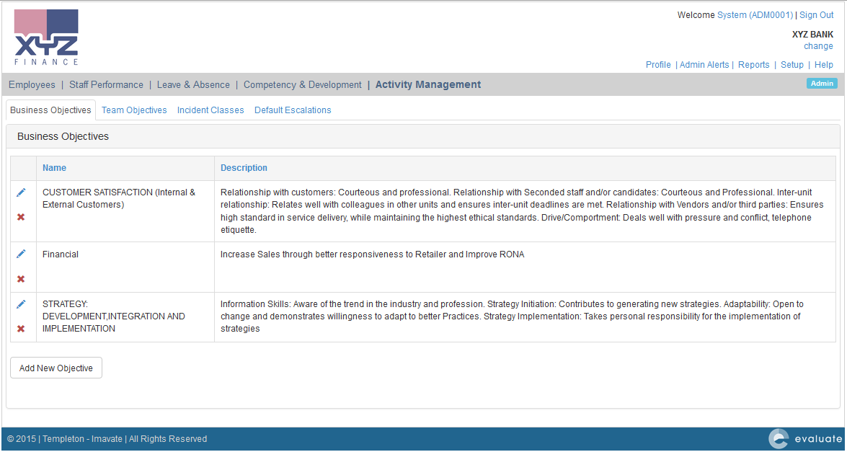This screenshot has width=847, height=452.
Task: Click the change link under XYZ BANK
Action: [818, 46]
